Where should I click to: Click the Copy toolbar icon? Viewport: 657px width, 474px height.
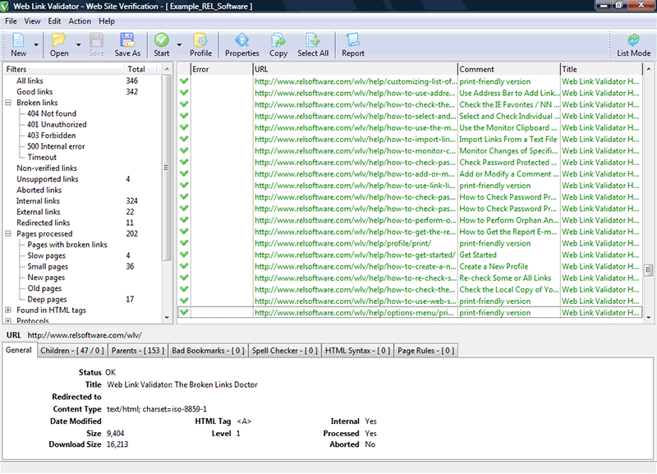278,39
